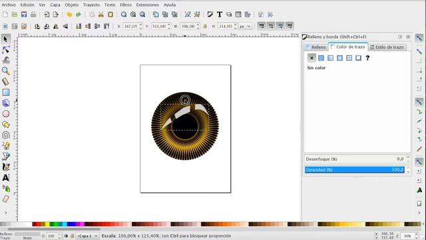The image size is (426, 240).
Task: Toggle width height lock icon
Action: [x=206, y=26]
